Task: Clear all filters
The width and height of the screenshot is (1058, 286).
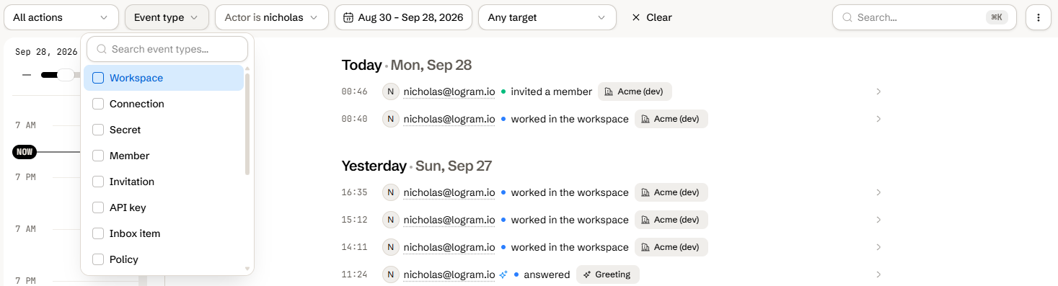Action: [x=652, y=17]
